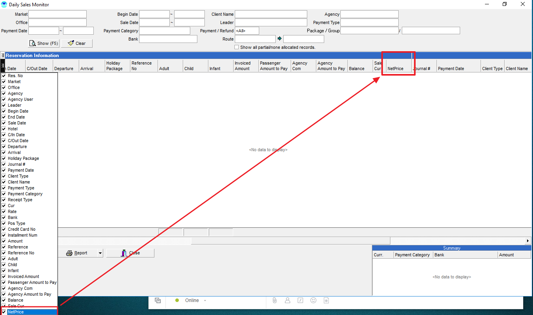Uncheck the Agency Com column checkbox
The image size is (533, 315).
point(4,288)
